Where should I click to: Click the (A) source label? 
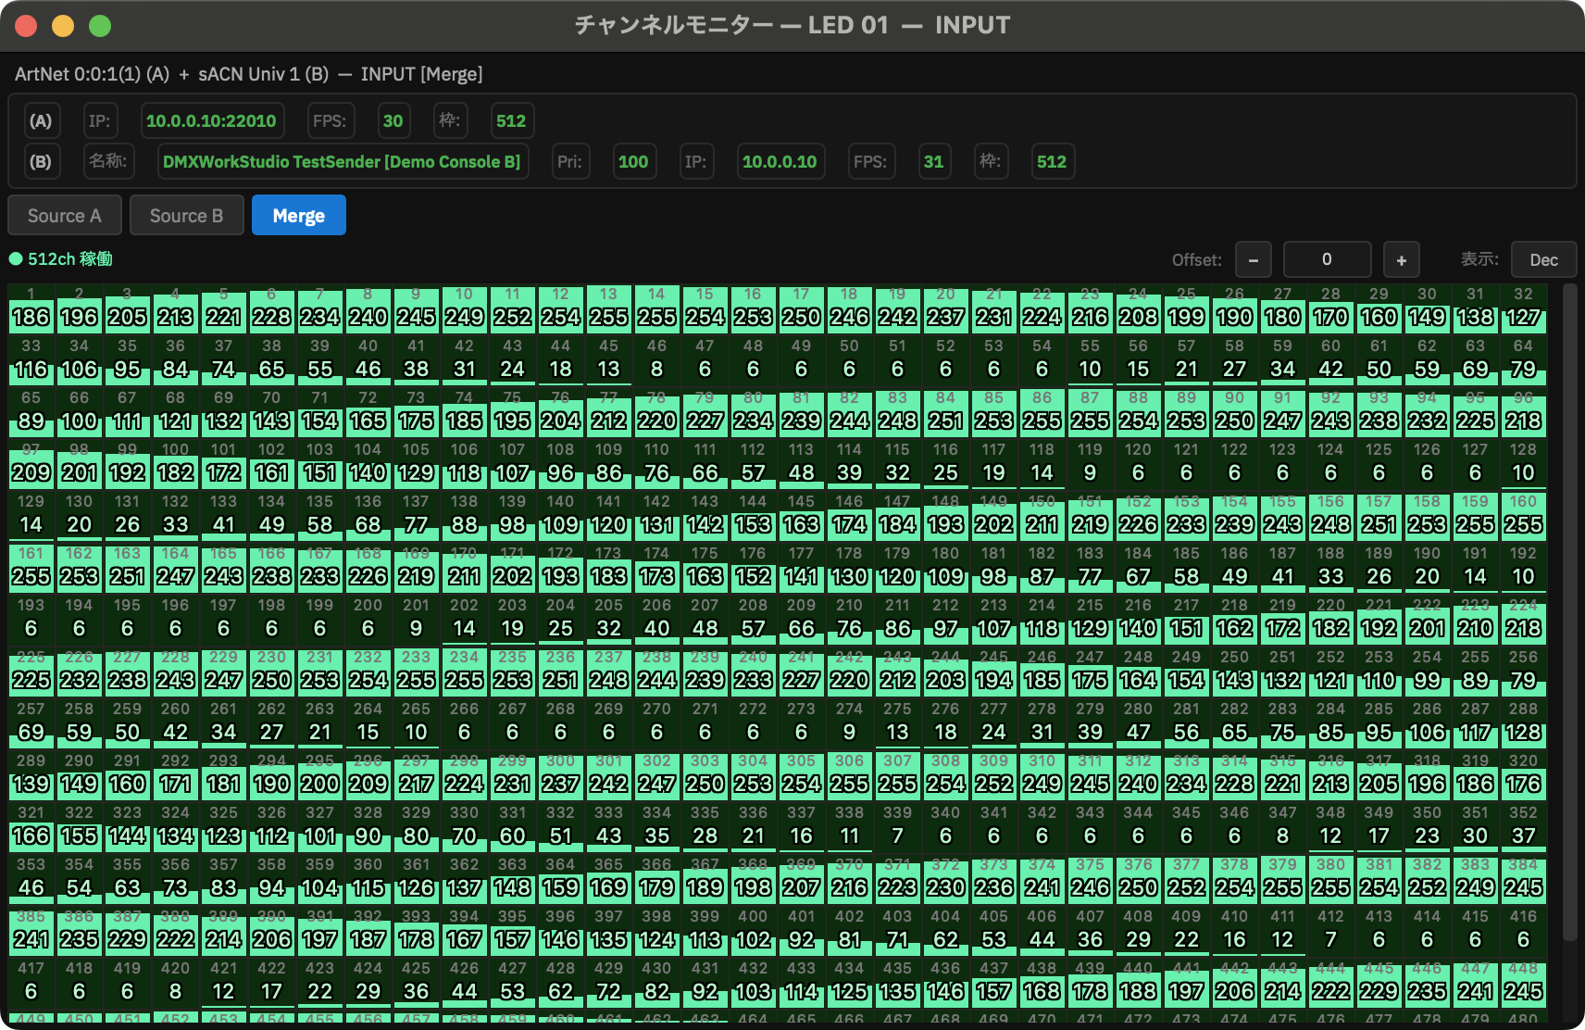[x=41, y=121]
